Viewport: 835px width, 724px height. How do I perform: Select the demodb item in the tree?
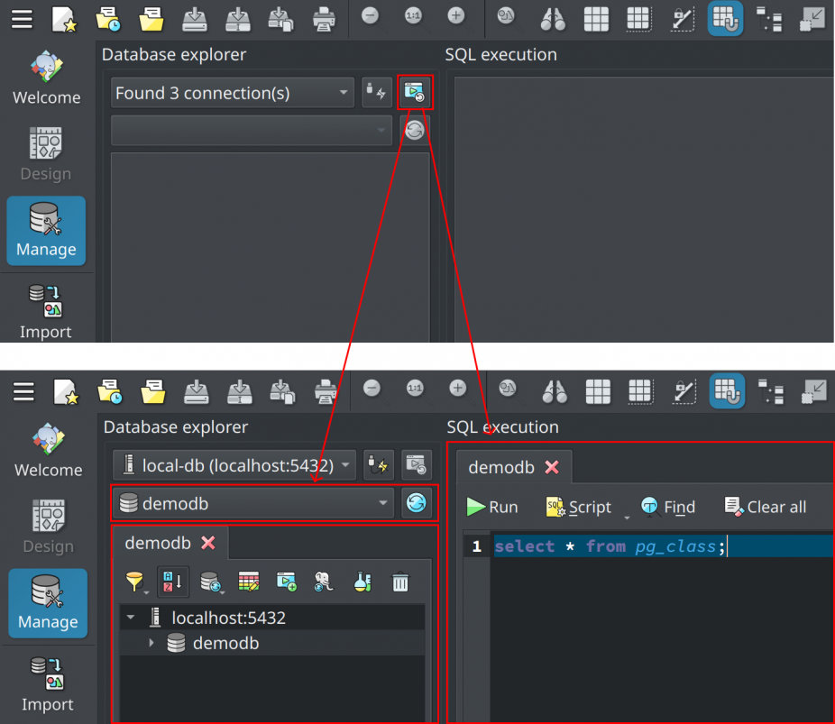[x=225, y=643]
